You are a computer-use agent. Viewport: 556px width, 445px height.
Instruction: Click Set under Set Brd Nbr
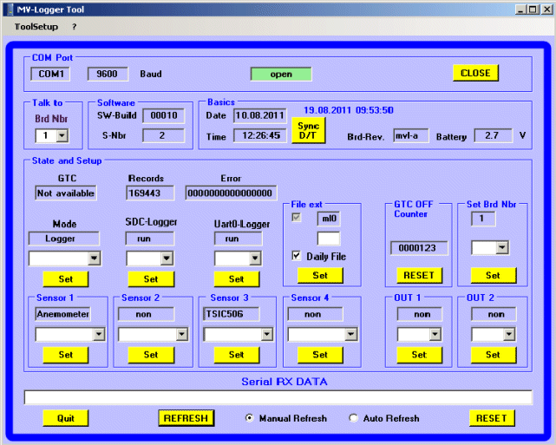493,275
